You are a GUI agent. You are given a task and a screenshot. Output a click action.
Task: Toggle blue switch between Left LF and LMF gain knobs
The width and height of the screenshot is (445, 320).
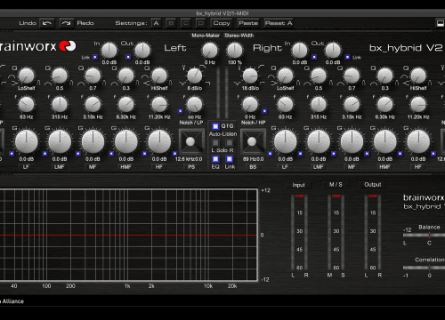click(x=44, y=154)
